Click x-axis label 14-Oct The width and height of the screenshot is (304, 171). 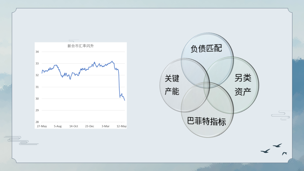click(x=74, y=126)
